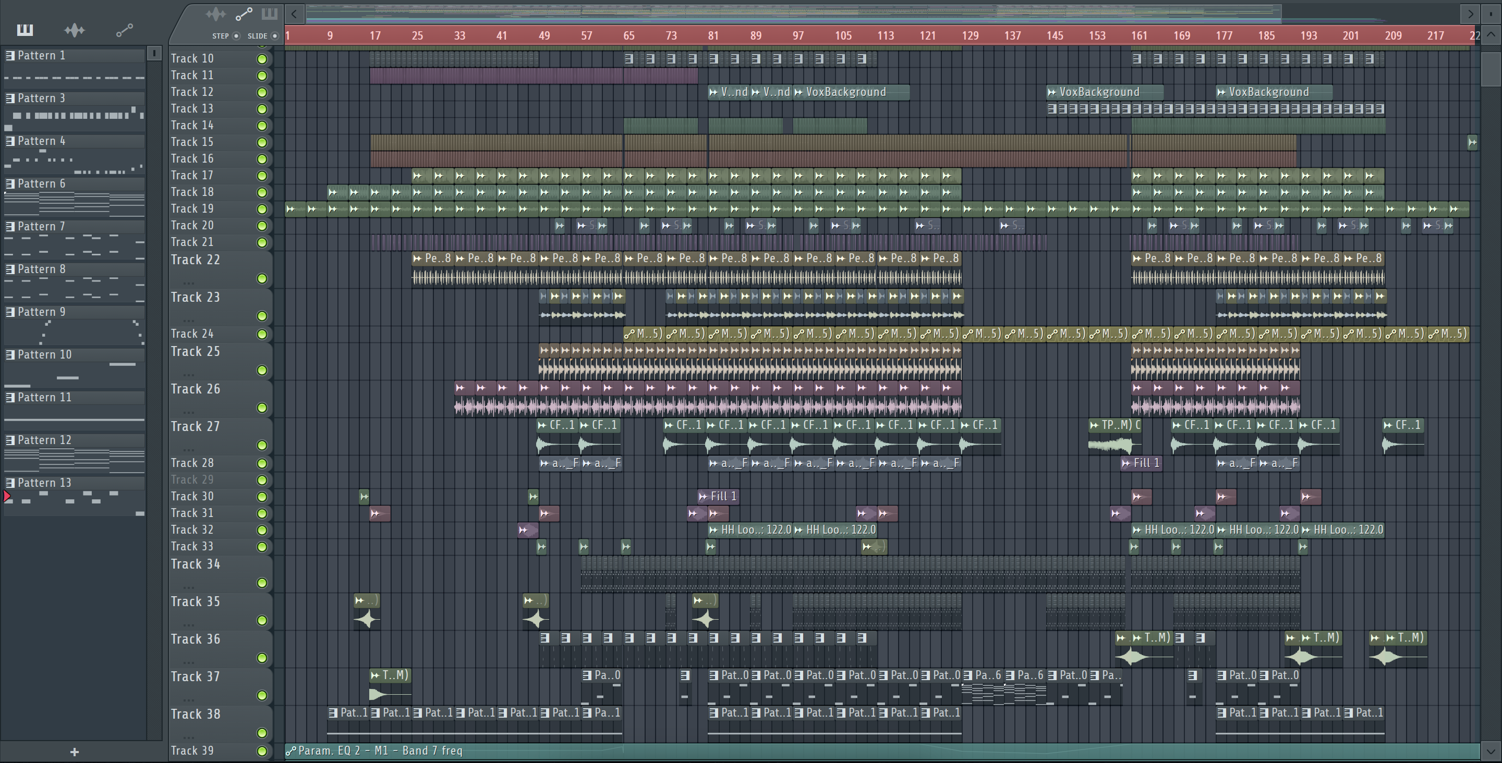
Task: Click the Pattern 6 pattern icon
Action: point(10,183)
